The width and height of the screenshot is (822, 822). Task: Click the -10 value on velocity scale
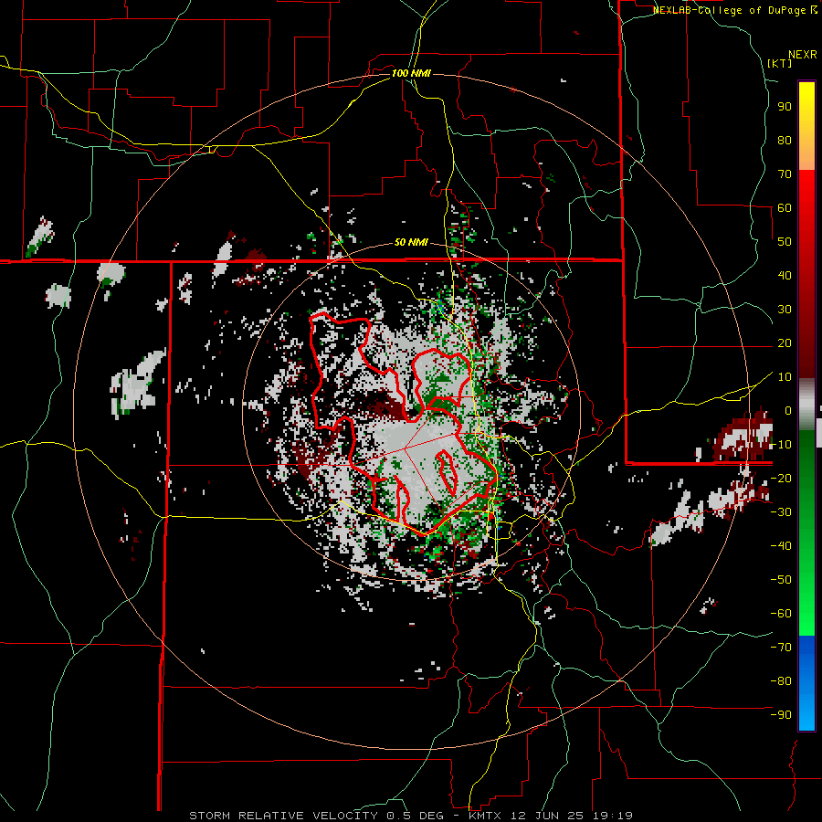[x=781, y=445]
